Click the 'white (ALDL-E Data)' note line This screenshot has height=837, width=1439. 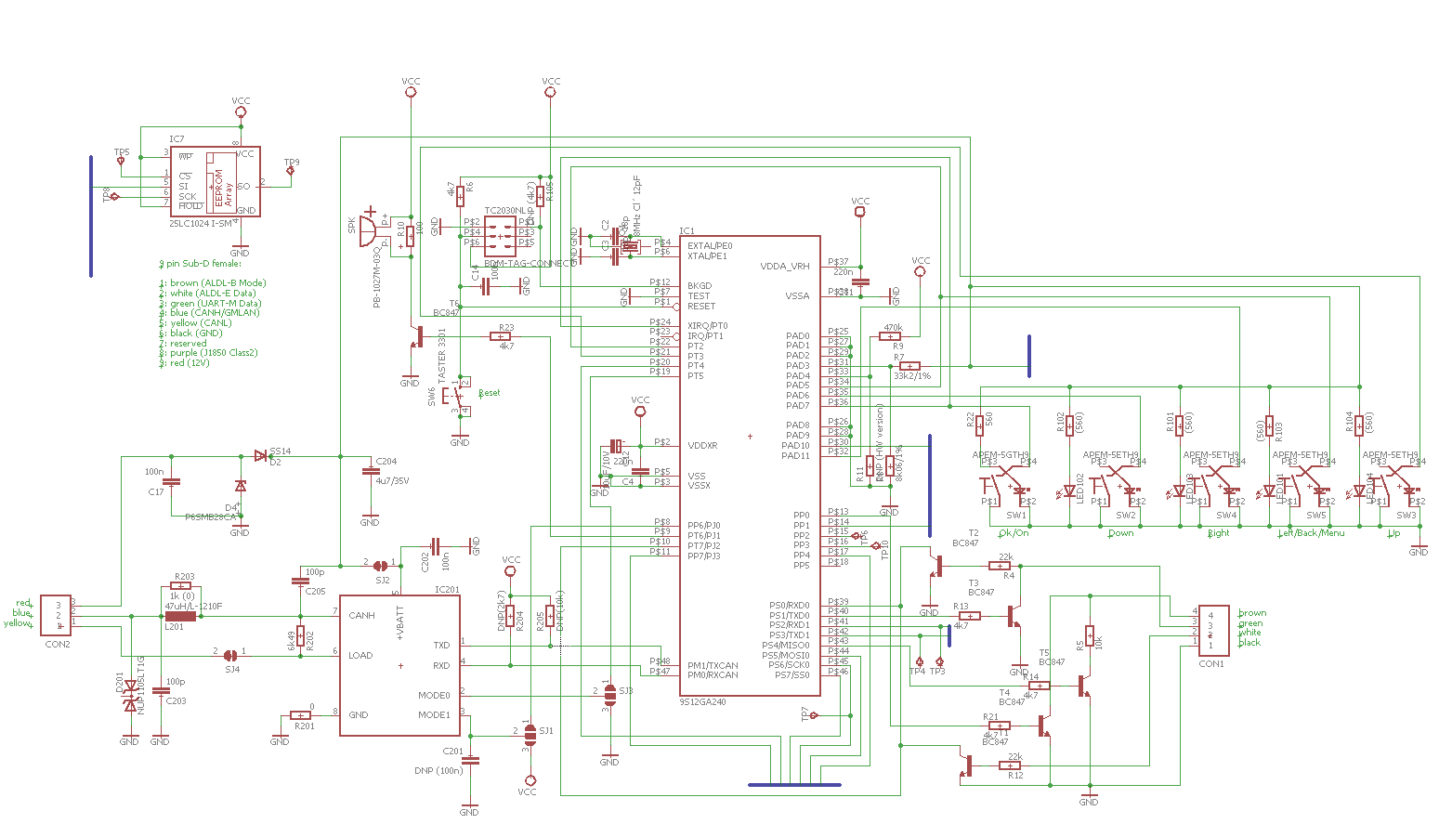tap(208, 294)
